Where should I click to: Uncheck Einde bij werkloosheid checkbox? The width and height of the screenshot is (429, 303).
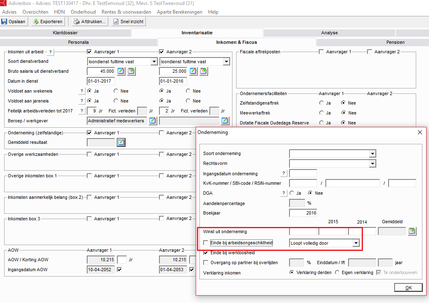click(x=206, y=253)
